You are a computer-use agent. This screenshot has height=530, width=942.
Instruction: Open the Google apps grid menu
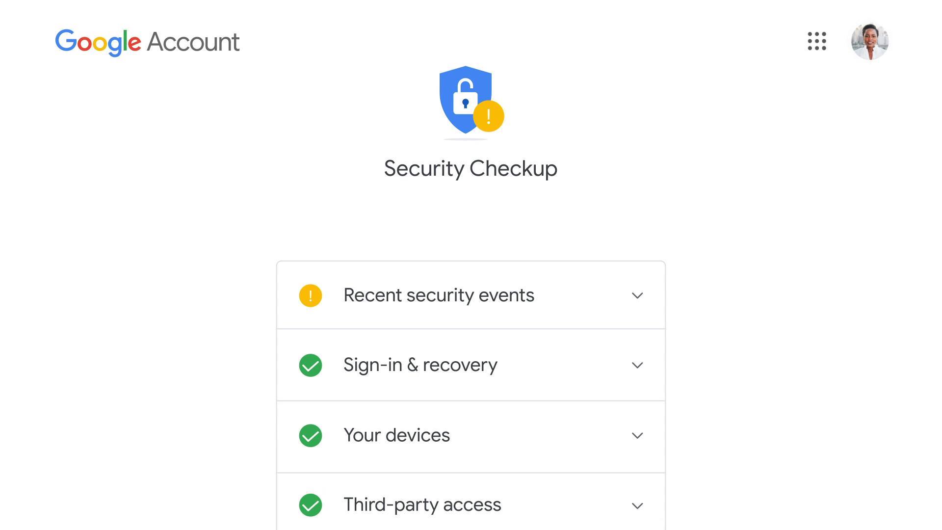coord(817,41)
